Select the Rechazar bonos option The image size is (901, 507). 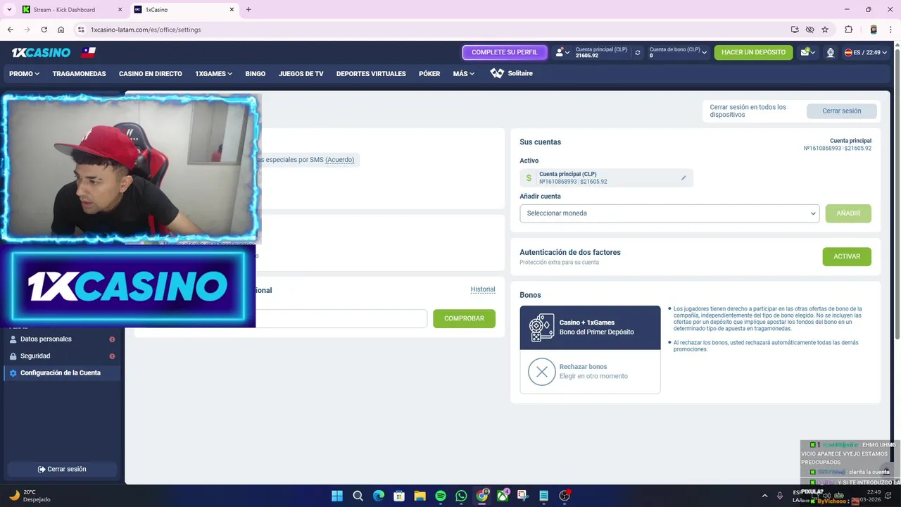(x=590, y=372)
